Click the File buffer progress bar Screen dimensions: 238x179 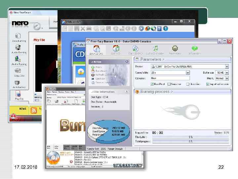(190, 137)
